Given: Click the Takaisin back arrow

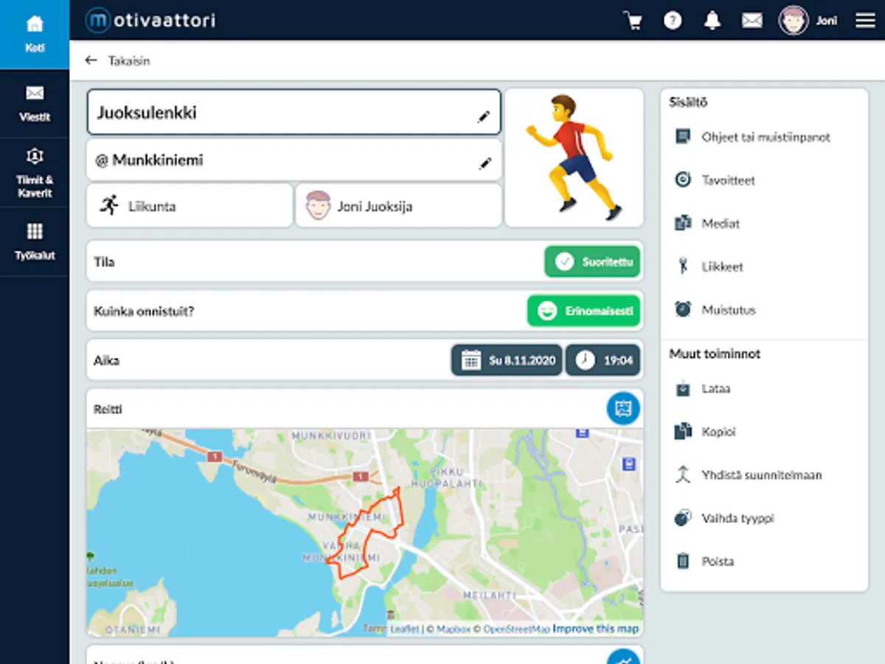Looking at the screenshot, I should (91, 60).
